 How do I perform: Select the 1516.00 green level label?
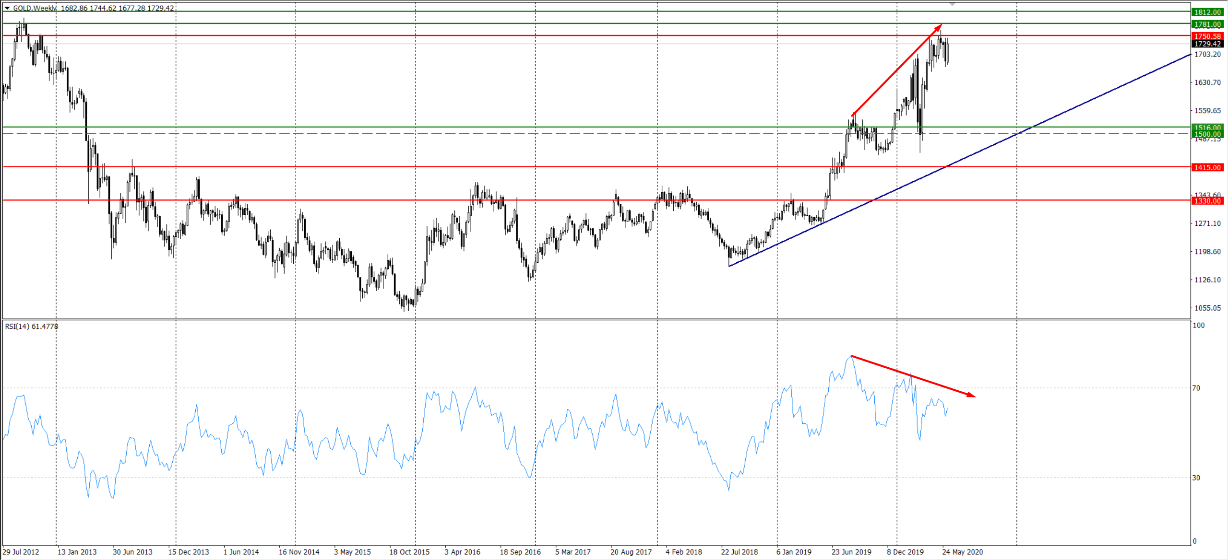point(1207,128)
